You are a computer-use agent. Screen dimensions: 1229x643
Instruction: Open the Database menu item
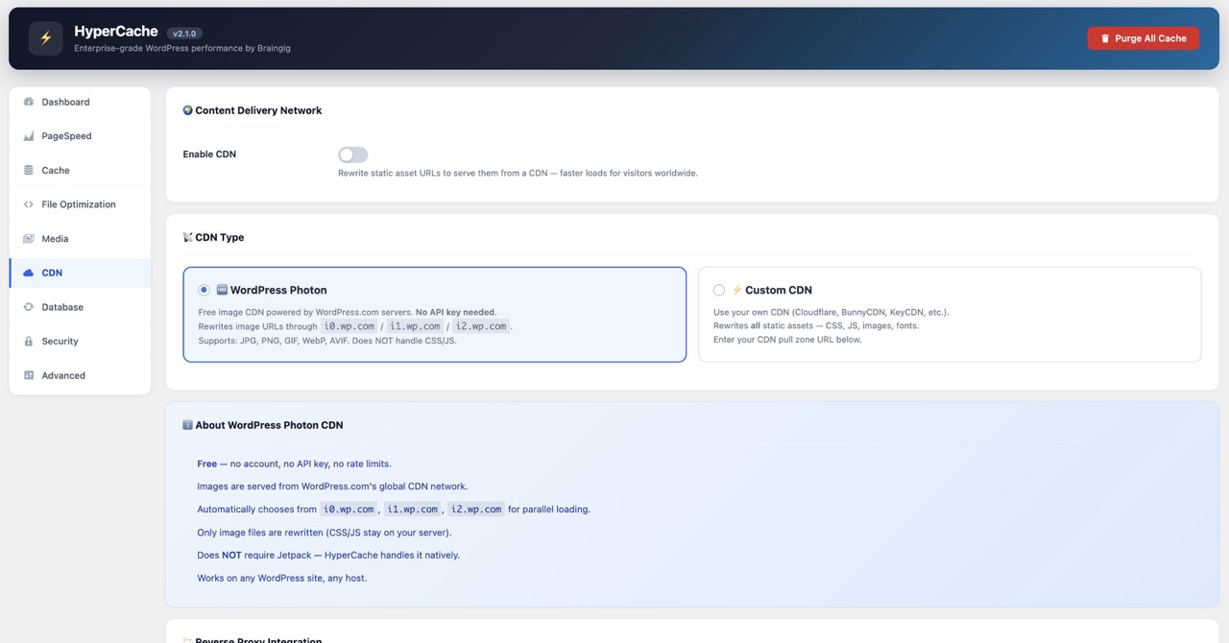point(80,307)
